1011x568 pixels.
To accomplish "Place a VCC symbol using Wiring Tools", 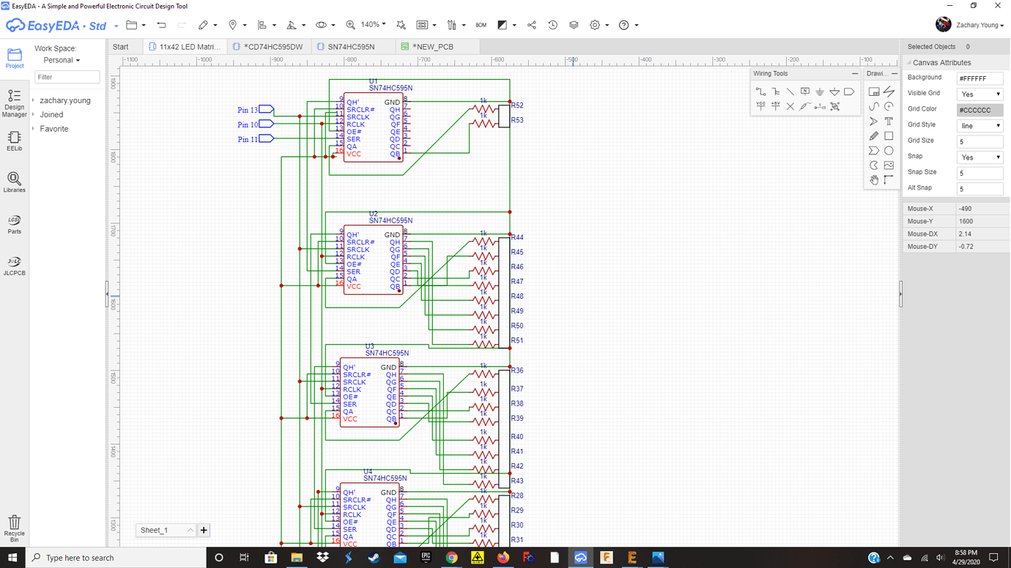I will pos(760,105).
